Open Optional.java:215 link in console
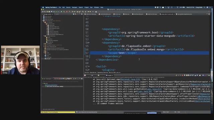Viewport: 214px width, 120px height. point(130,79)
